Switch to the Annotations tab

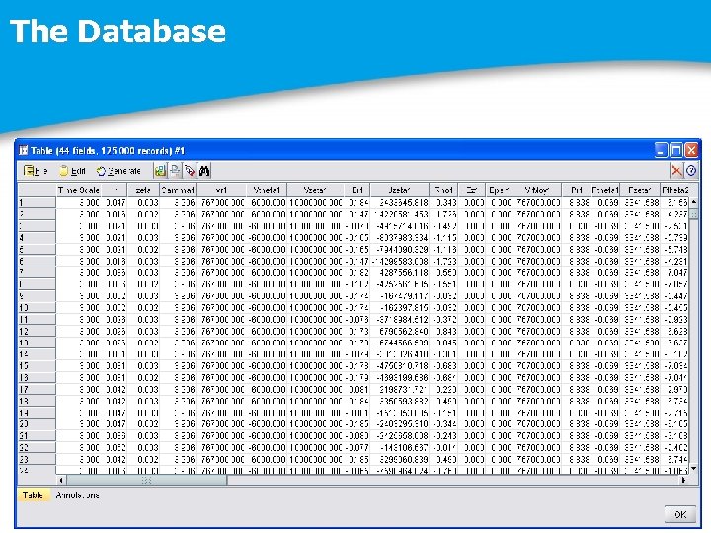[x=77, y=495]
